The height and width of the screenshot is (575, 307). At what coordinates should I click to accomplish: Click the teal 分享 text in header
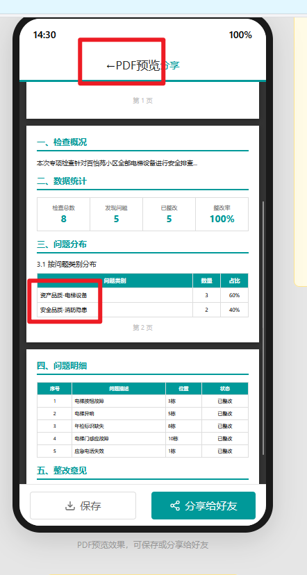pyautogui.click(x=170, y=66)
